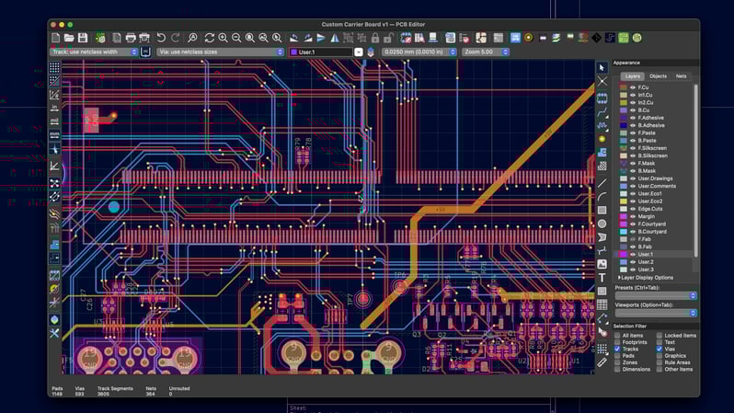Viewport: 734px width, 413px height.
Task: Click the Print icon
Action: click(131, 38)
